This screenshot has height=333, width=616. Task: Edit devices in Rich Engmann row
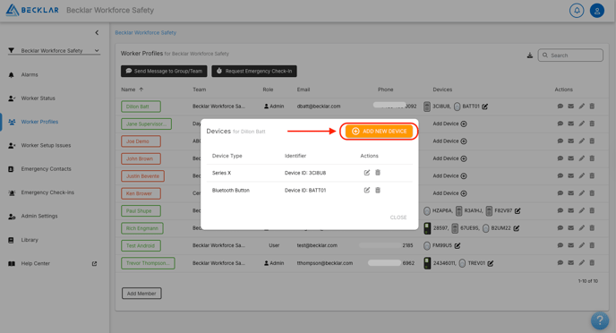517,228
